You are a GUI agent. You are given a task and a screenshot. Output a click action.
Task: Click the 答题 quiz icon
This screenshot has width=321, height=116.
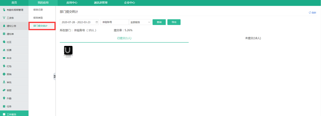(4, 90)
